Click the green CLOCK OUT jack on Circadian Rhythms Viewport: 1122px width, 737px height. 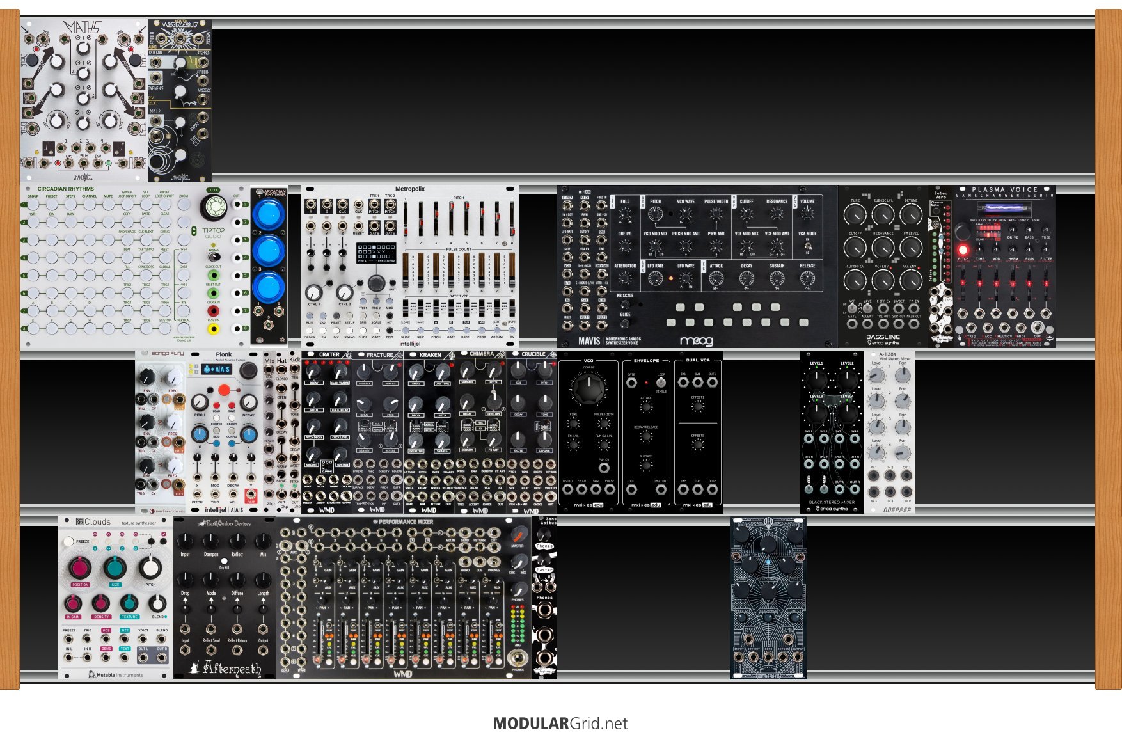click(213, 275)
